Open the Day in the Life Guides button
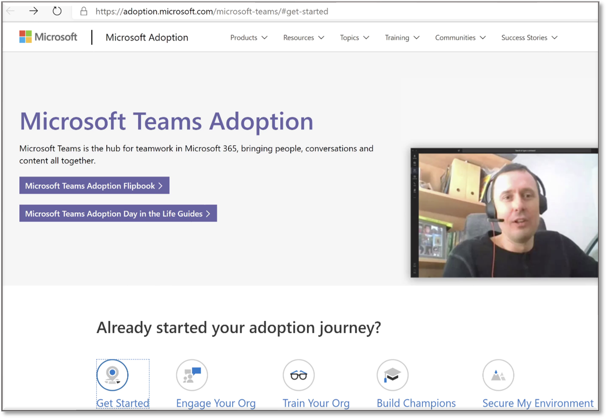Screen dimensions: 606x418 tap(118, 214)
